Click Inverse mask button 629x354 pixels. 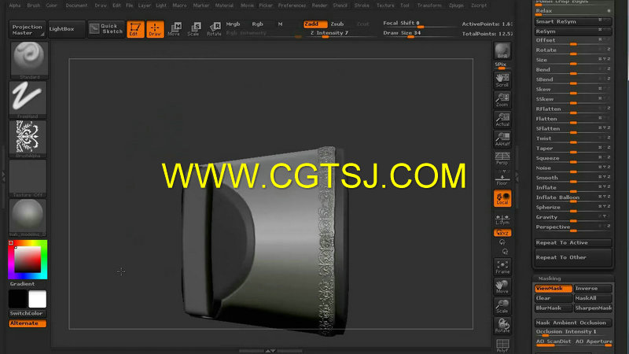[593, 288]
